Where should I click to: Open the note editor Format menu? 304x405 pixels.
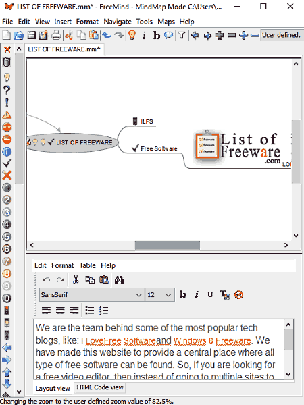(x=63, y=265)
